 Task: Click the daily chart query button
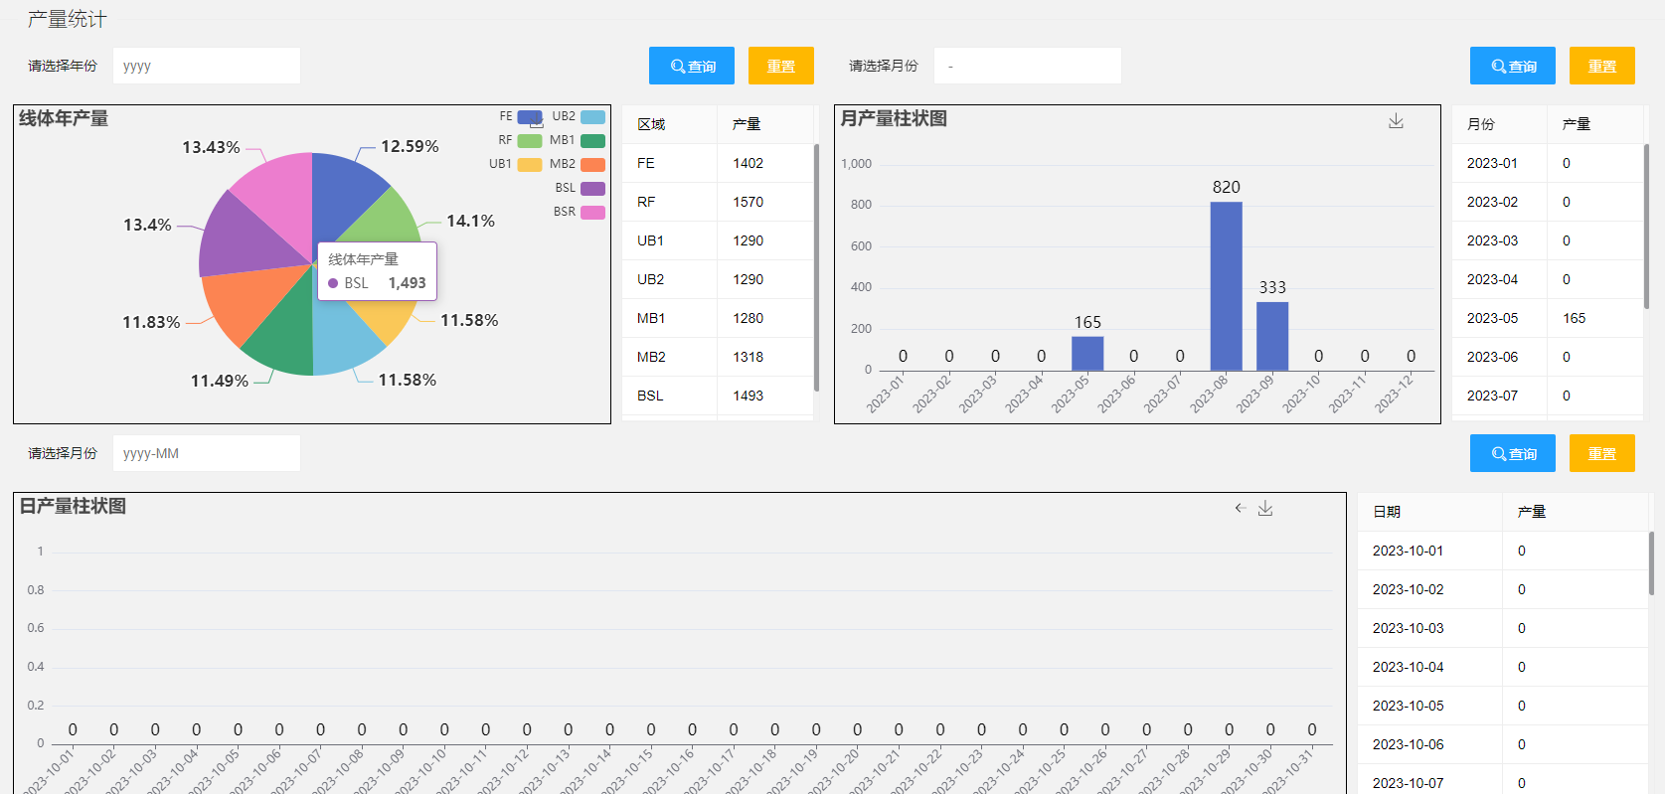point(1513,453)
